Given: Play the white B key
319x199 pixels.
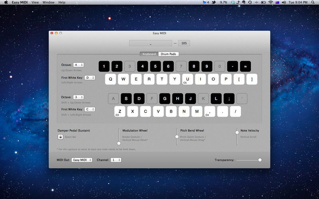Looking at the screenshot, I should tap(171, 111).
